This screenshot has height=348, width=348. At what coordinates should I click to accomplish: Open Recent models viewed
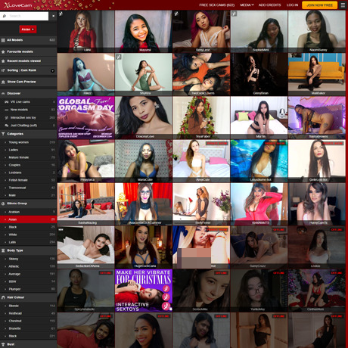tap(28, 61)
